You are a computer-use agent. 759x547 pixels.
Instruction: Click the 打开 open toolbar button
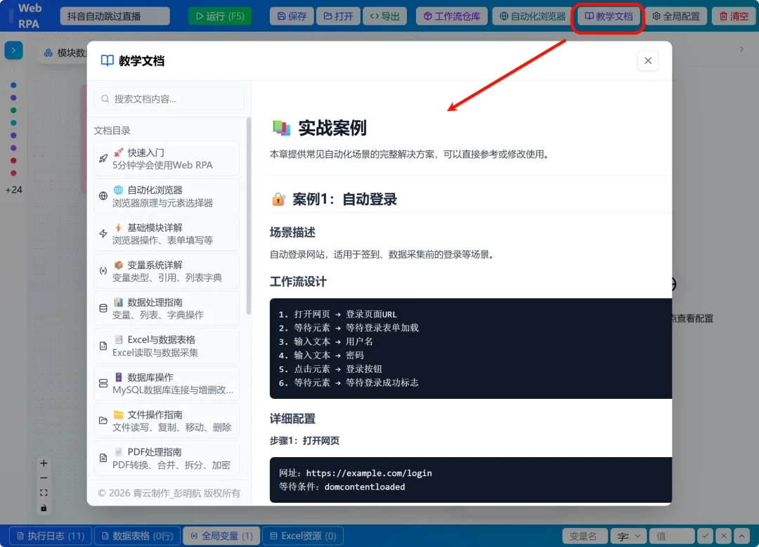(338, 16)
